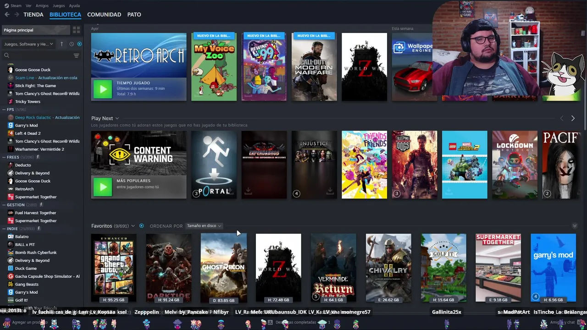The width and height of the screenshot is (587, 330).
Task: Open the Amigos menu
Action: pyautogui.click(x=42, y=5)
